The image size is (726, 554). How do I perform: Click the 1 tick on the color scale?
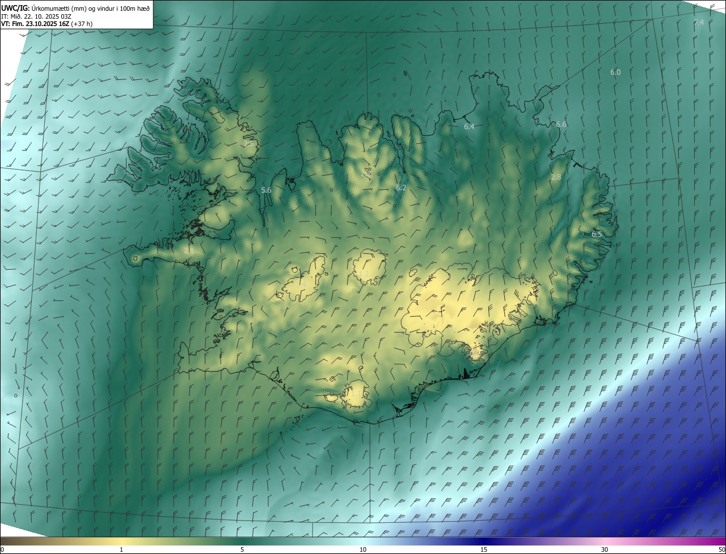point(121,549)
